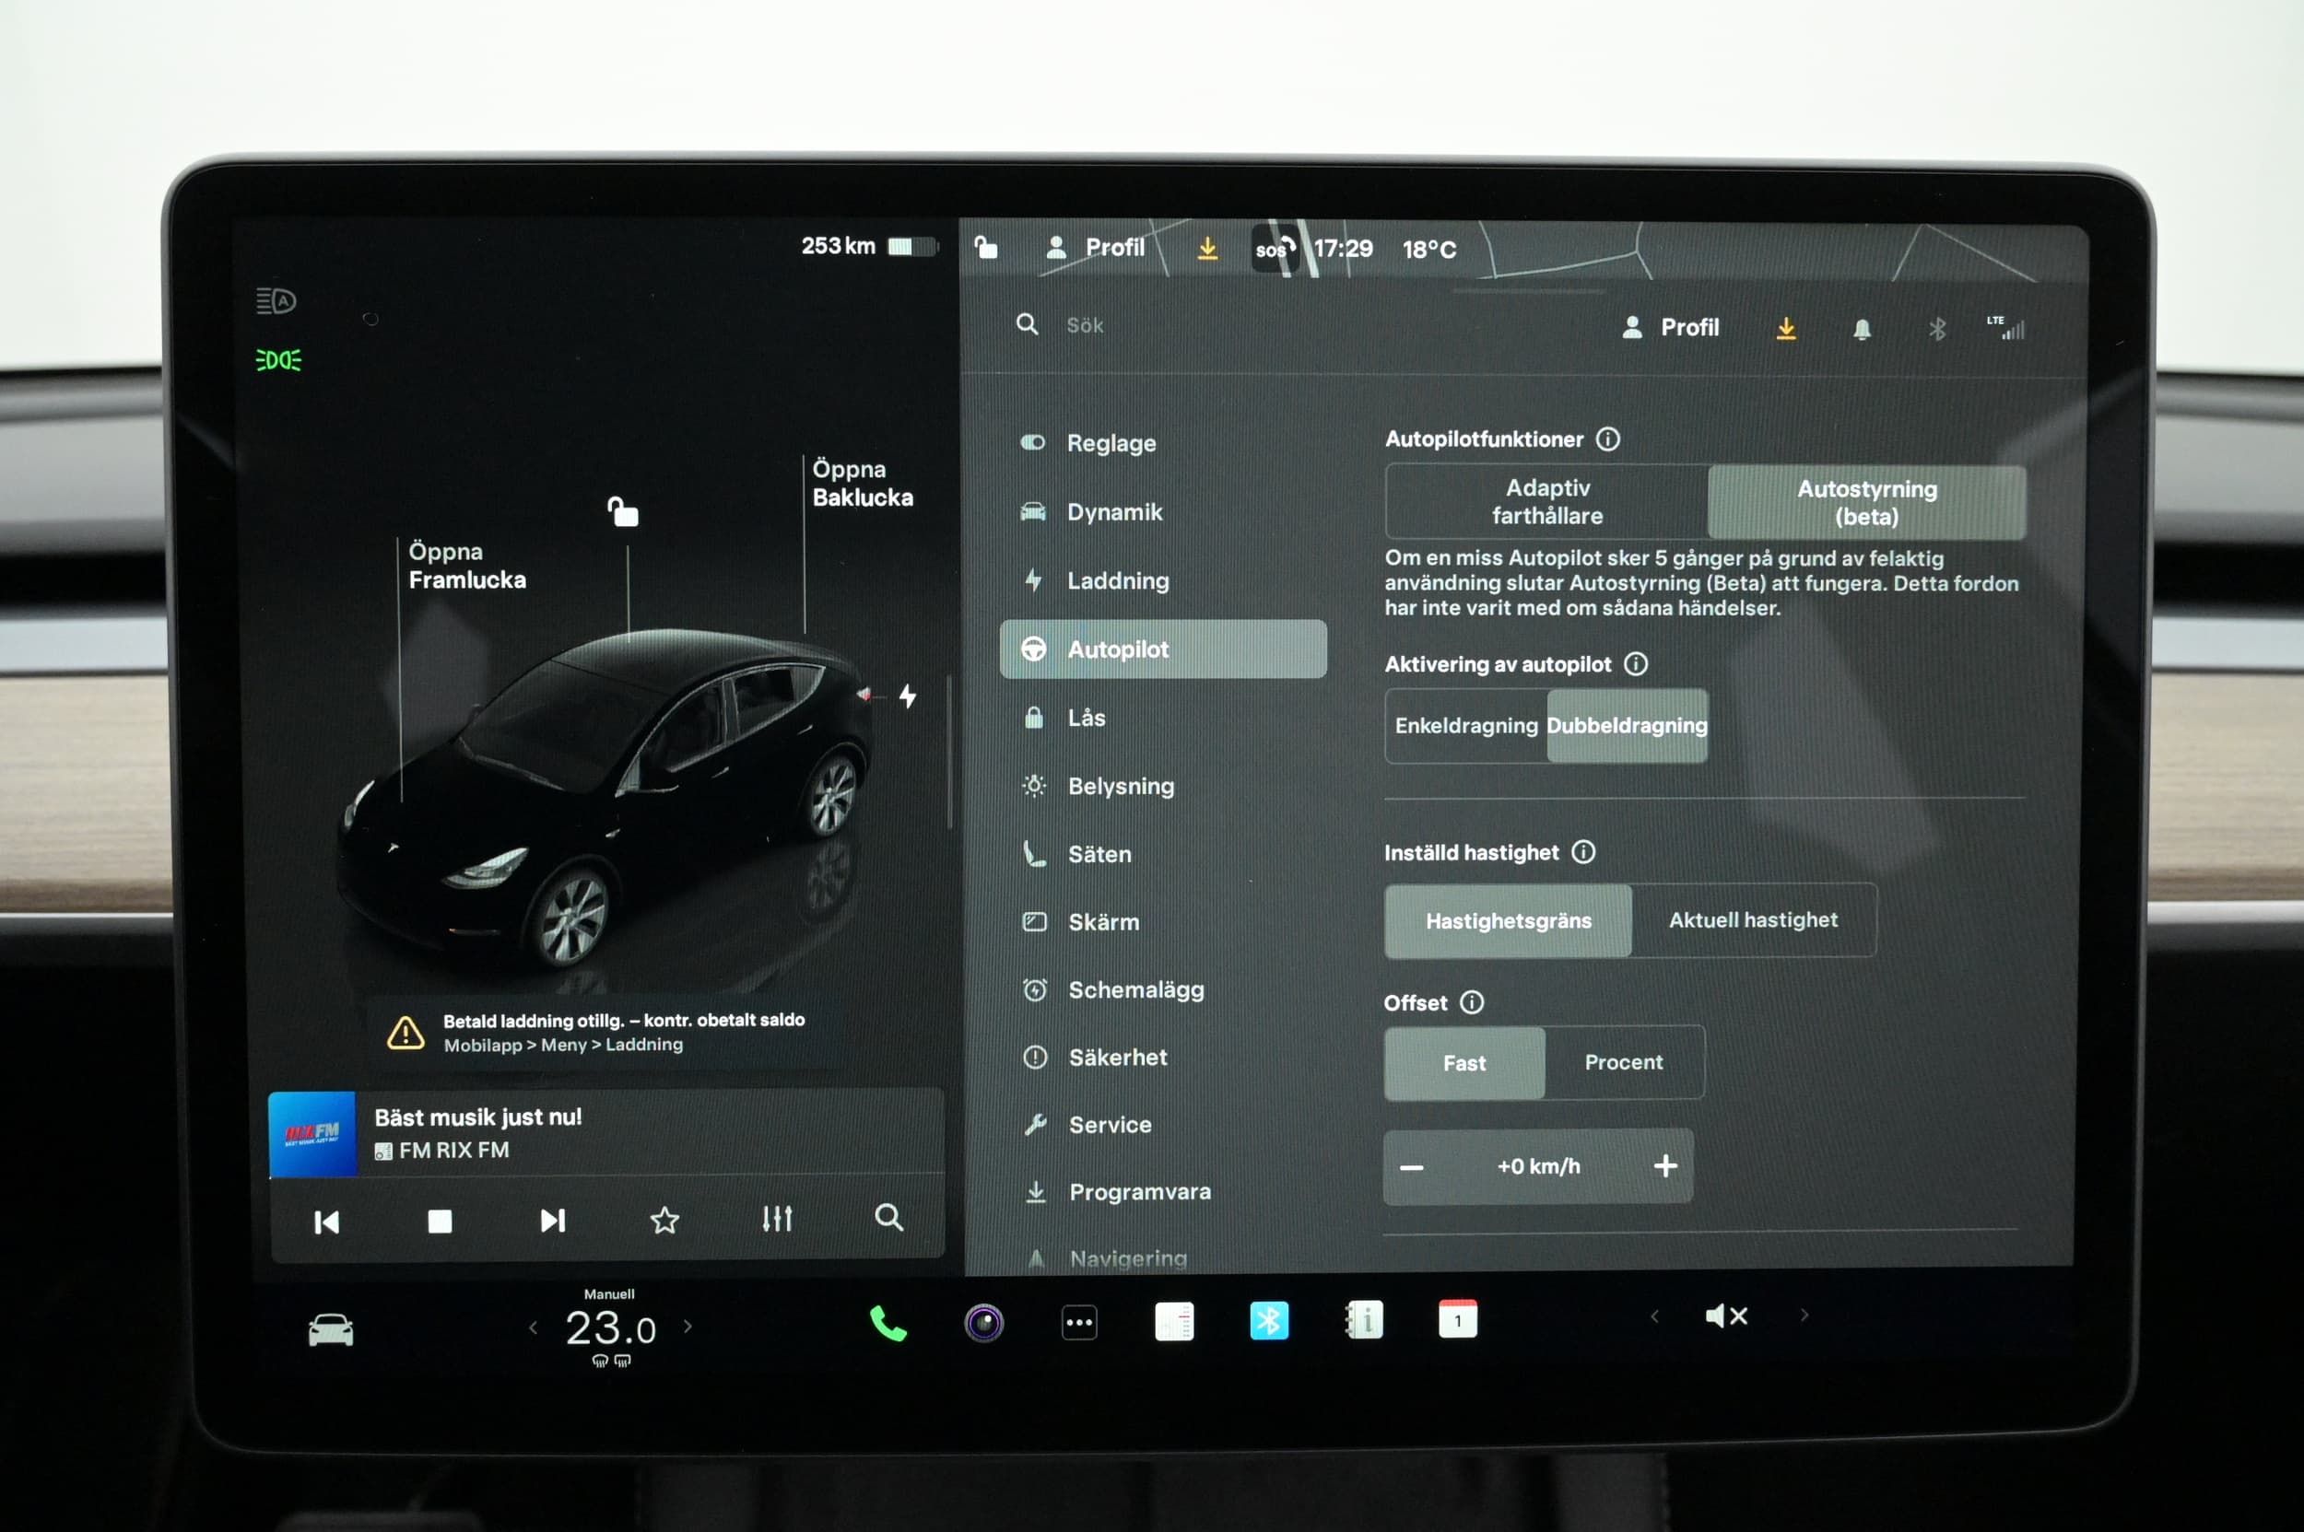
Task: Choose Dubbeldragning activation
Action: (x=1628, y=725)
